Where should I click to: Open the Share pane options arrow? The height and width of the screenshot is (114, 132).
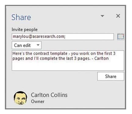102,16
